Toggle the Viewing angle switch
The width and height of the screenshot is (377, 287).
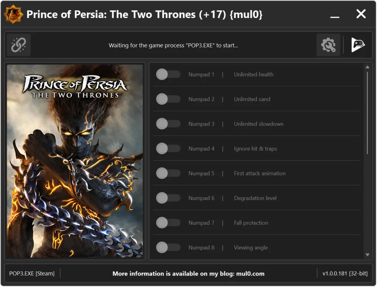pos(168,248)
